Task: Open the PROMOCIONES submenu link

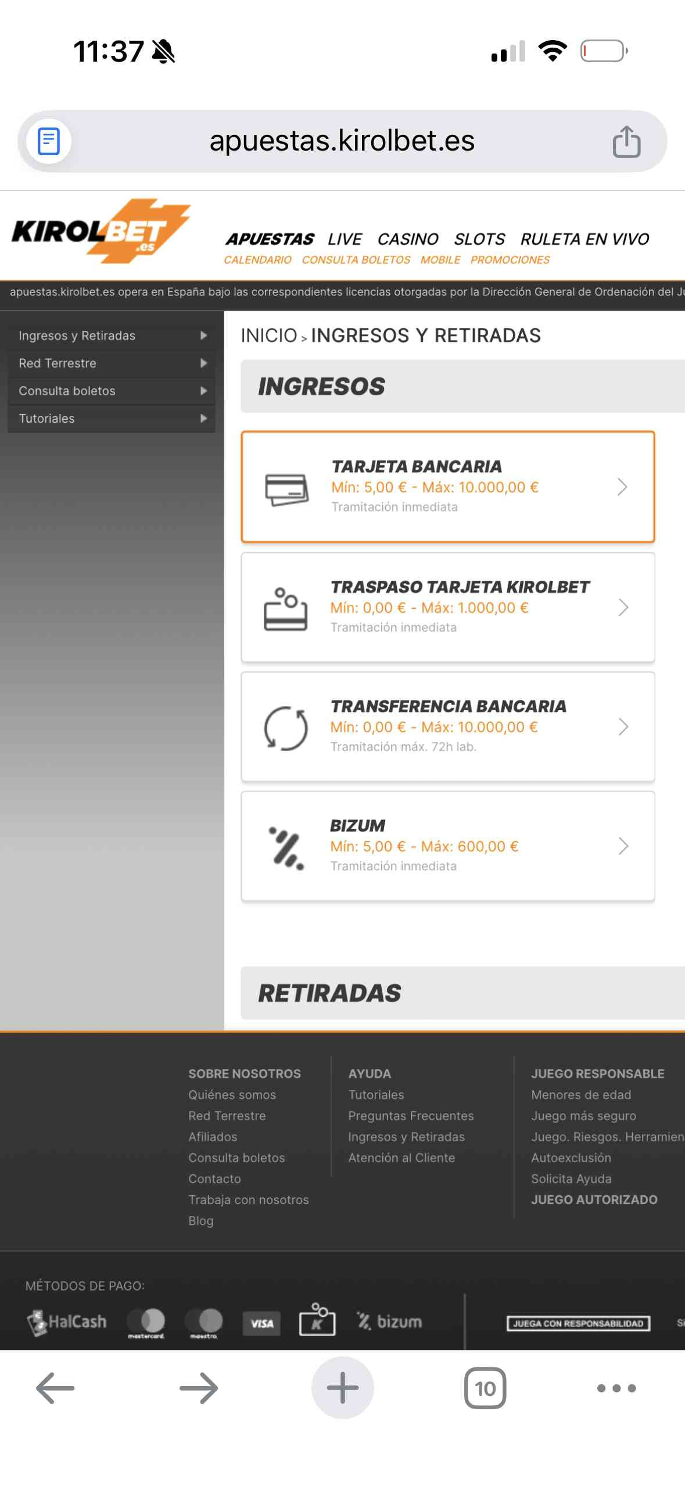Action: click(510, 260)
